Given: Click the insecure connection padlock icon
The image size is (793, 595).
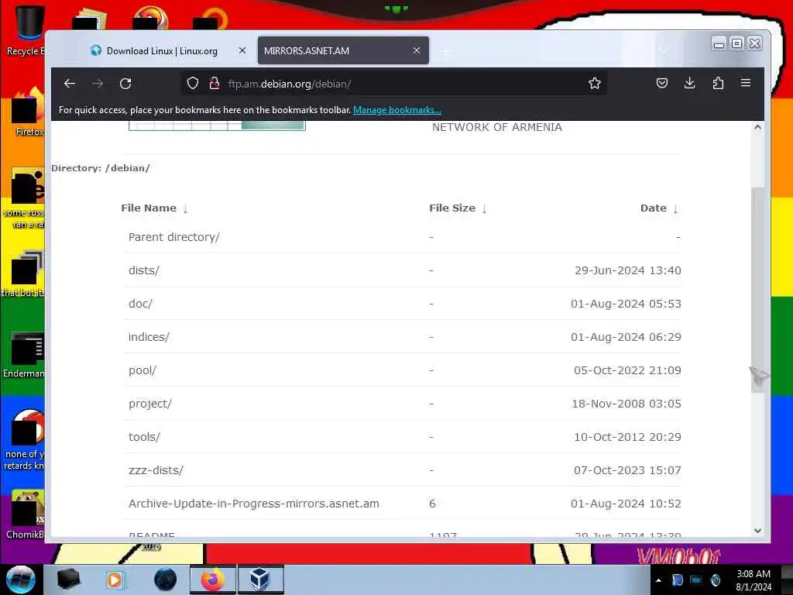Looking at the screenshot, I should (215, 84).
